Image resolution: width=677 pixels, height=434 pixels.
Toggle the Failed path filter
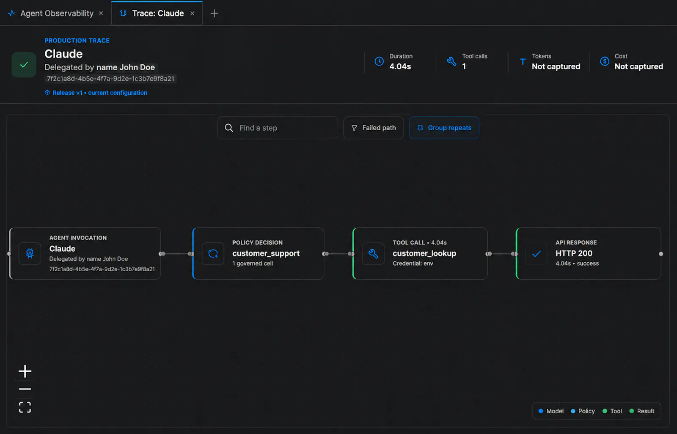[373, 128]
